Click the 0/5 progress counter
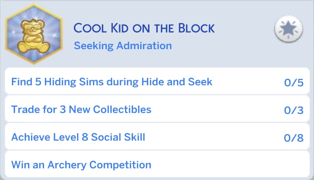Viewport: 314px width, 180px height. tap(293, 83)
